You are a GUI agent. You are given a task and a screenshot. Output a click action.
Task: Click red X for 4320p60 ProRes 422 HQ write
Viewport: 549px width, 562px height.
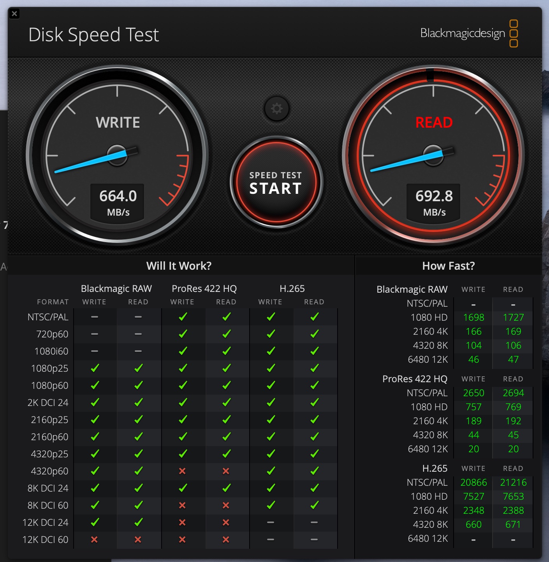182,471
